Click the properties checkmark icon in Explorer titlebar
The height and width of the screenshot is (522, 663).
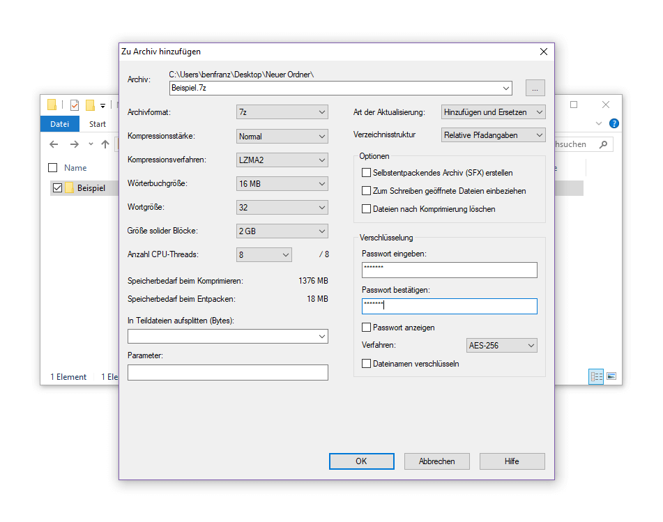pos(75,105)
